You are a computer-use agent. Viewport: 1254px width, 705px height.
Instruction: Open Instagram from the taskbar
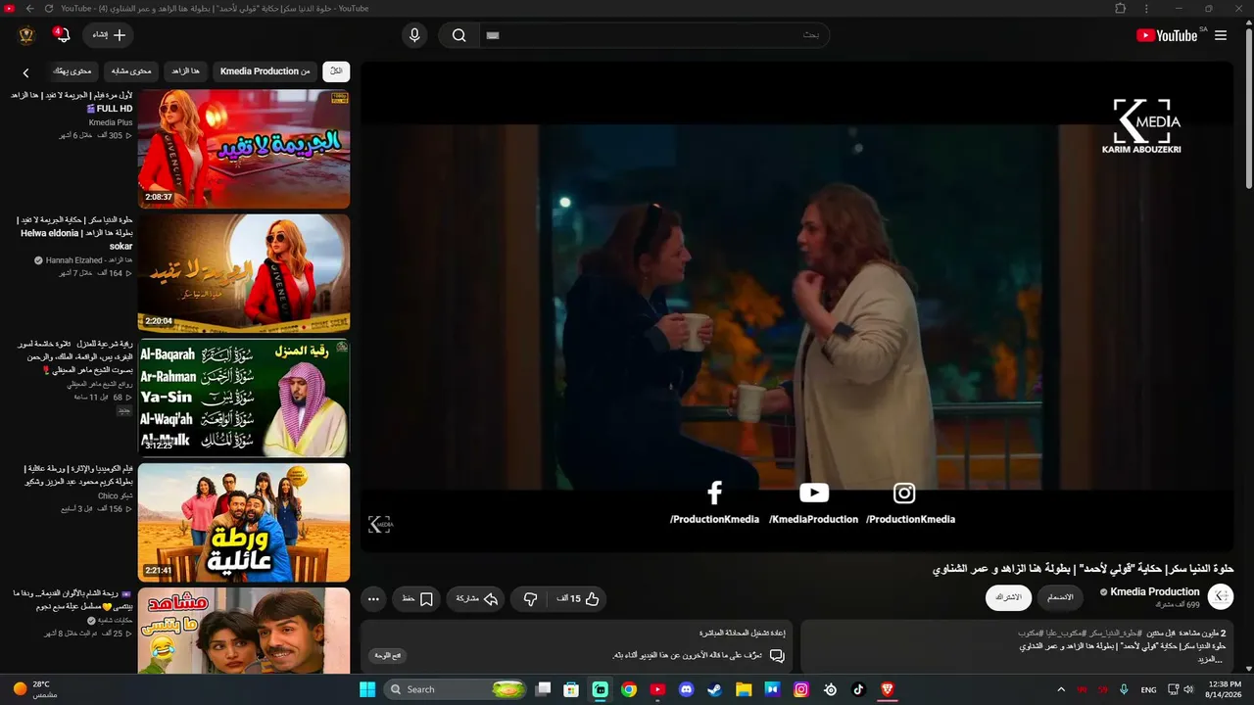click(x=801, y=689)
